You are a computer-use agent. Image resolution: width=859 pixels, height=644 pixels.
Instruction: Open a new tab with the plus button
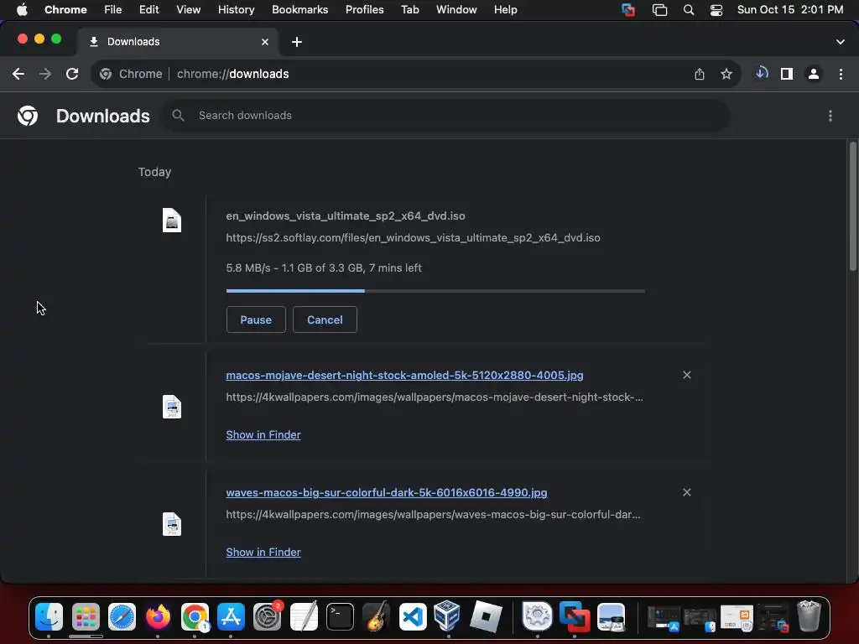pos(297,42)
